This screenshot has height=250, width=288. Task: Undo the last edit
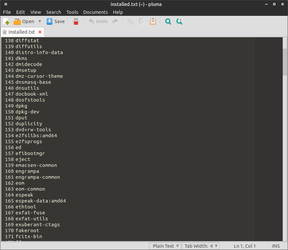98,21
